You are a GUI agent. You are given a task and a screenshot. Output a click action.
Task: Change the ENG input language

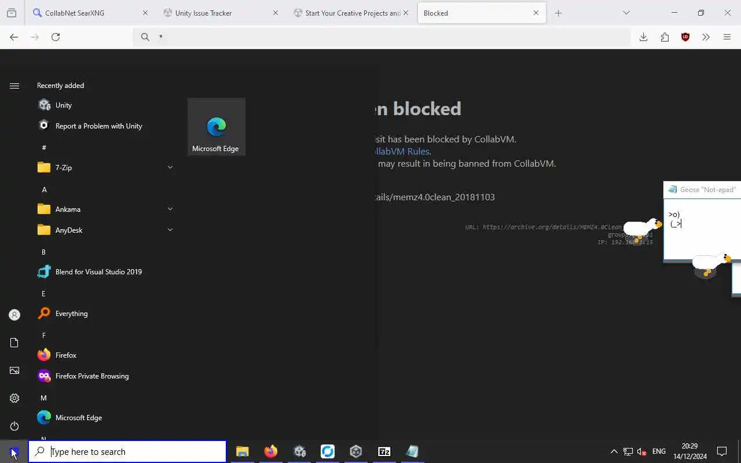(659, 451)
